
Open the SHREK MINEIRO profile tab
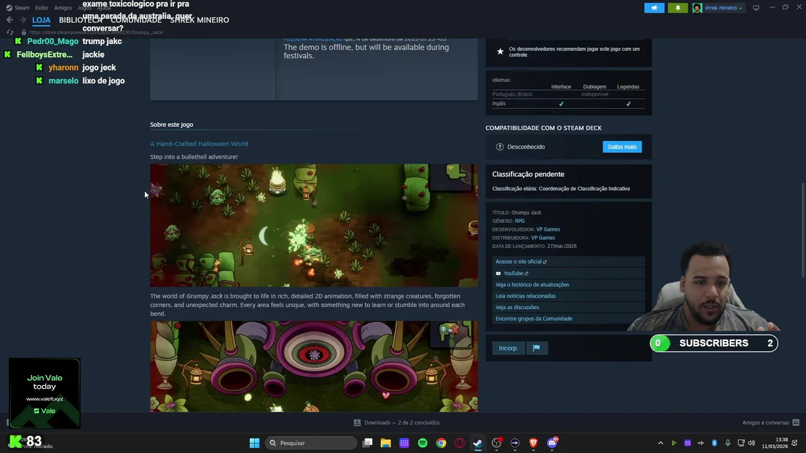200,20
